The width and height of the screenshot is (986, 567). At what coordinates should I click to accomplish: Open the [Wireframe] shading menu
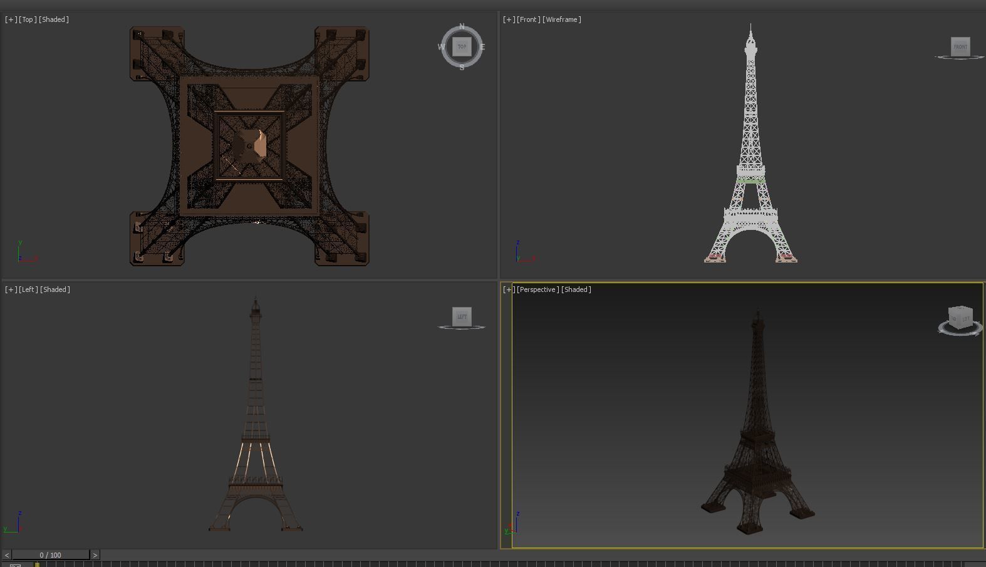(x=561, y=19)
